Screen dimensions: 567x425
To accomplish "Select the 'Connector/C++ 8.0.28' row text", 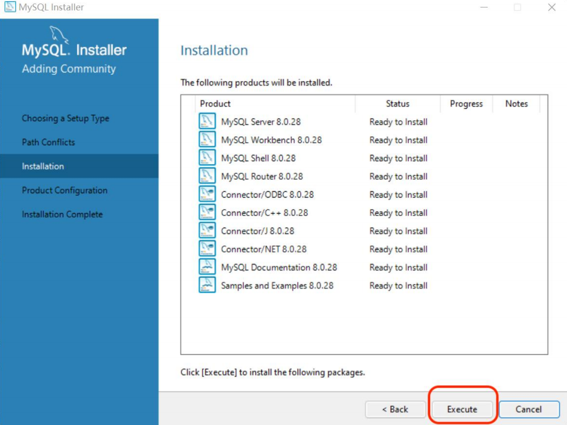I will tap(264, 212).
